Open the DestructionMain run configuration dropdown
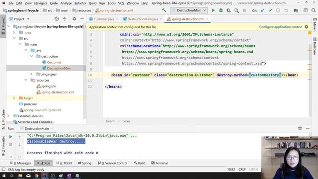The height and width of the screenshot is (179, 318). click(189, 10)
